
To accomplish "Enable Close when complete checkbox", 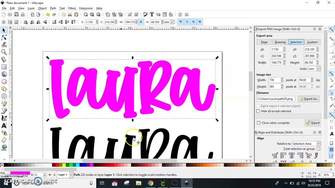I will (x=259, y=123).
